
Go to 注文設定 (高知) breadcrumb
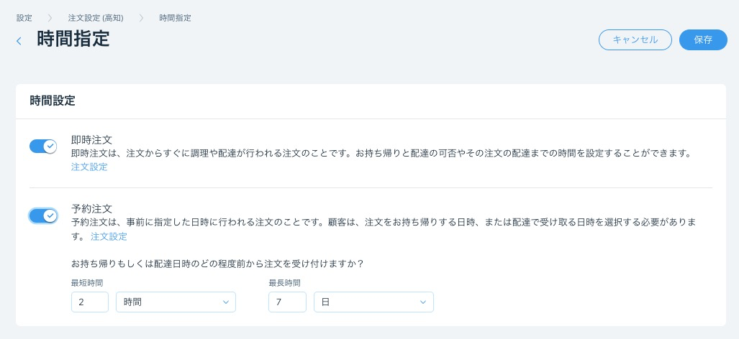click(x=96, y=19)
